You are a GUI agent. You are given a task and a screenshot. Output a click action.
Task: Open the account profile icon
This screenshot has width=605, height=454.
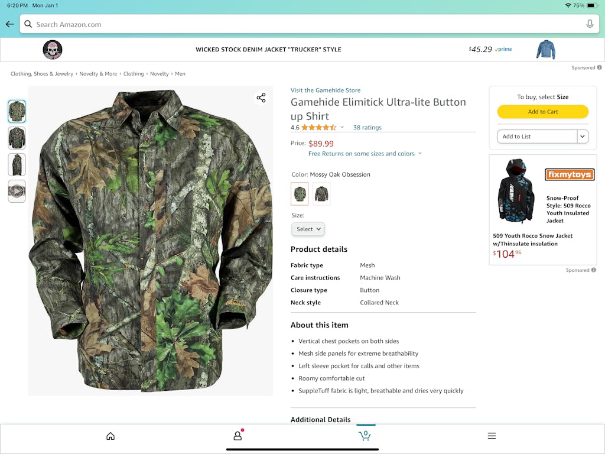tap(238, 436)
